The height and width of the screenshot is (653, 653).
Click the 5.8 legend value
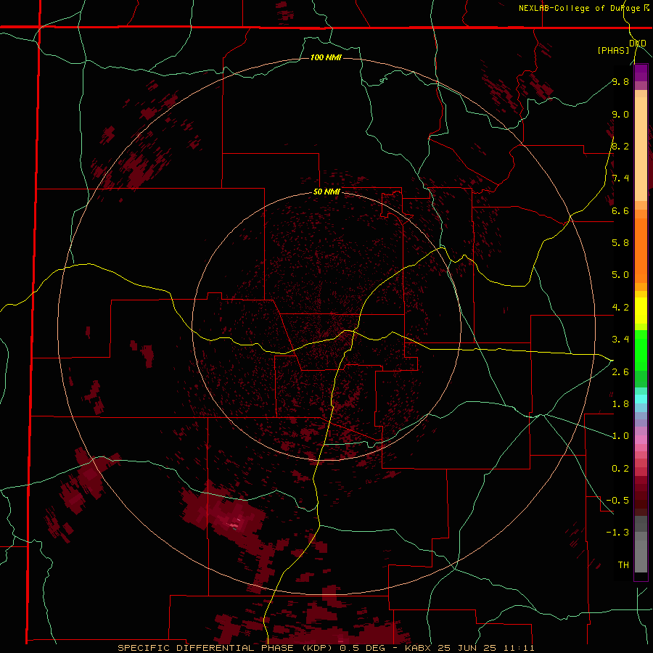tap(620, 242)
